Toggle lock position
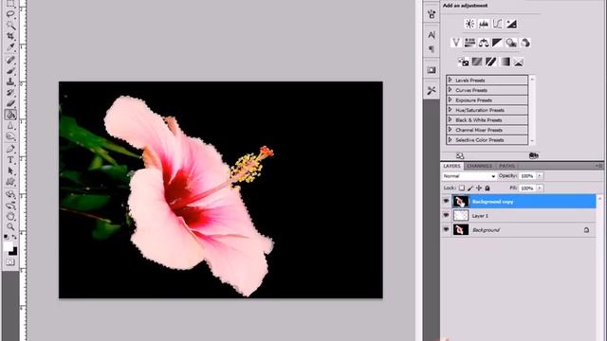Viewport: 607px width, 341px height. 479,188
